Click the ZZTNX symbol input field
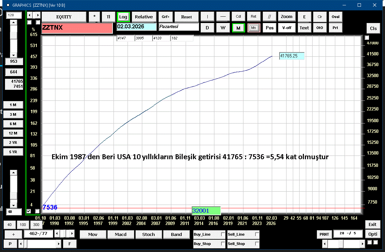Image resolution: width=385 pixels, height=252 pixels. [x=77, y=28]
